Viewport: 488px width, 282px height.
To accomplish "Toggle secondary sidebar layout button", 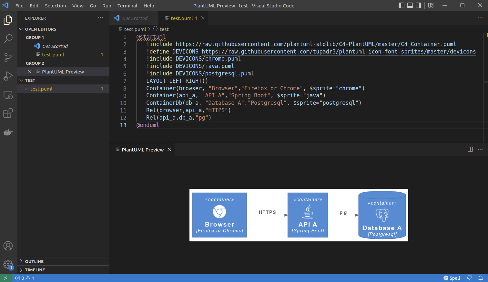I will pyautogui.click(x=419, y=5).
